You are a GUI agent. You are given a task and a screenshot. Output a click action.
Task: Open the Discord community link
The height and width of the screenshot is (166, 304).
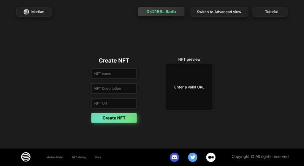174,157
